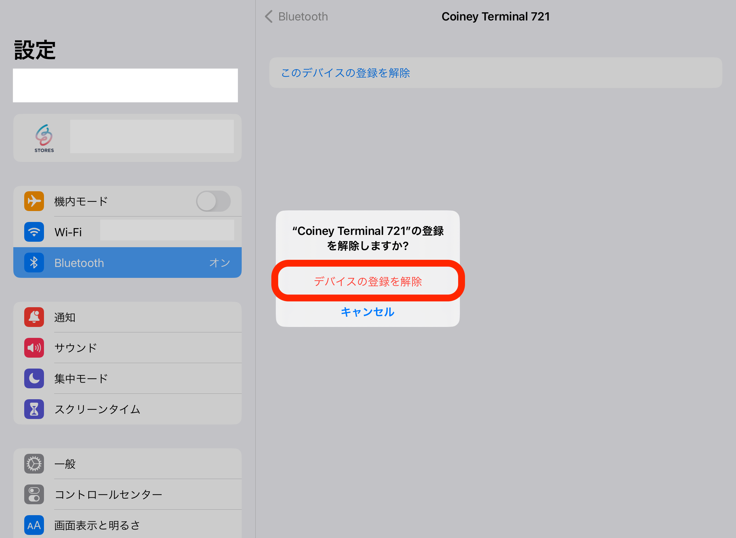
Task: Tap the STORES profile logo
Action: (44, 138)
